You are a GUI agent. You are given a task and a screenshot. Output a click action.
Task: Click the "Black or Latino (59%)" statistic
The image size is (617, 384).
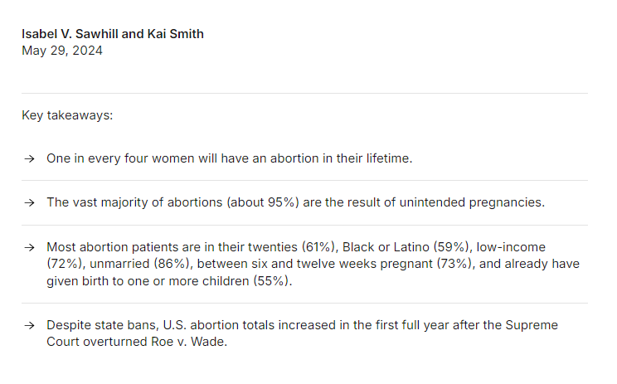click(406, 247)
